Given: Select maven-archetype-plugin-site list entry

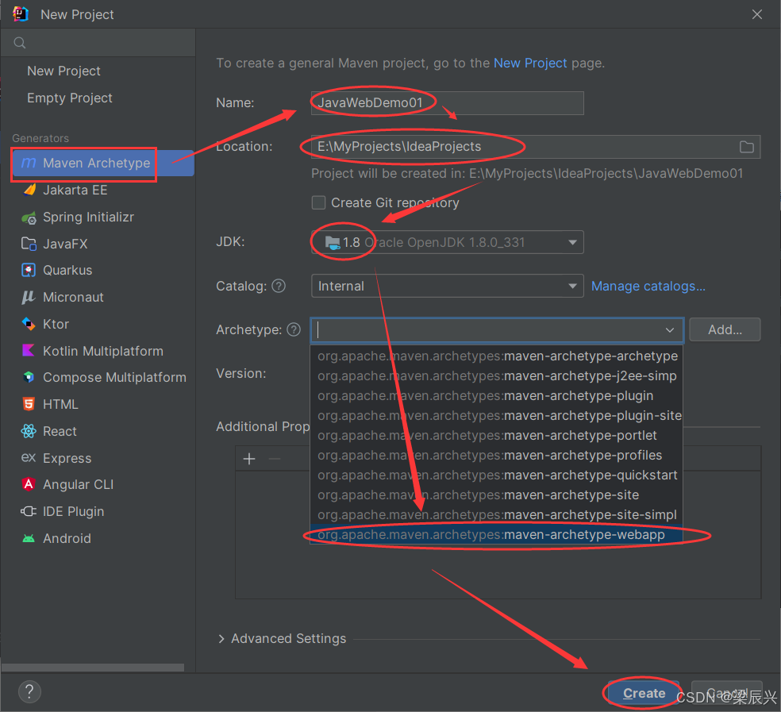Looking at the screenshot, I should [496, 416].
